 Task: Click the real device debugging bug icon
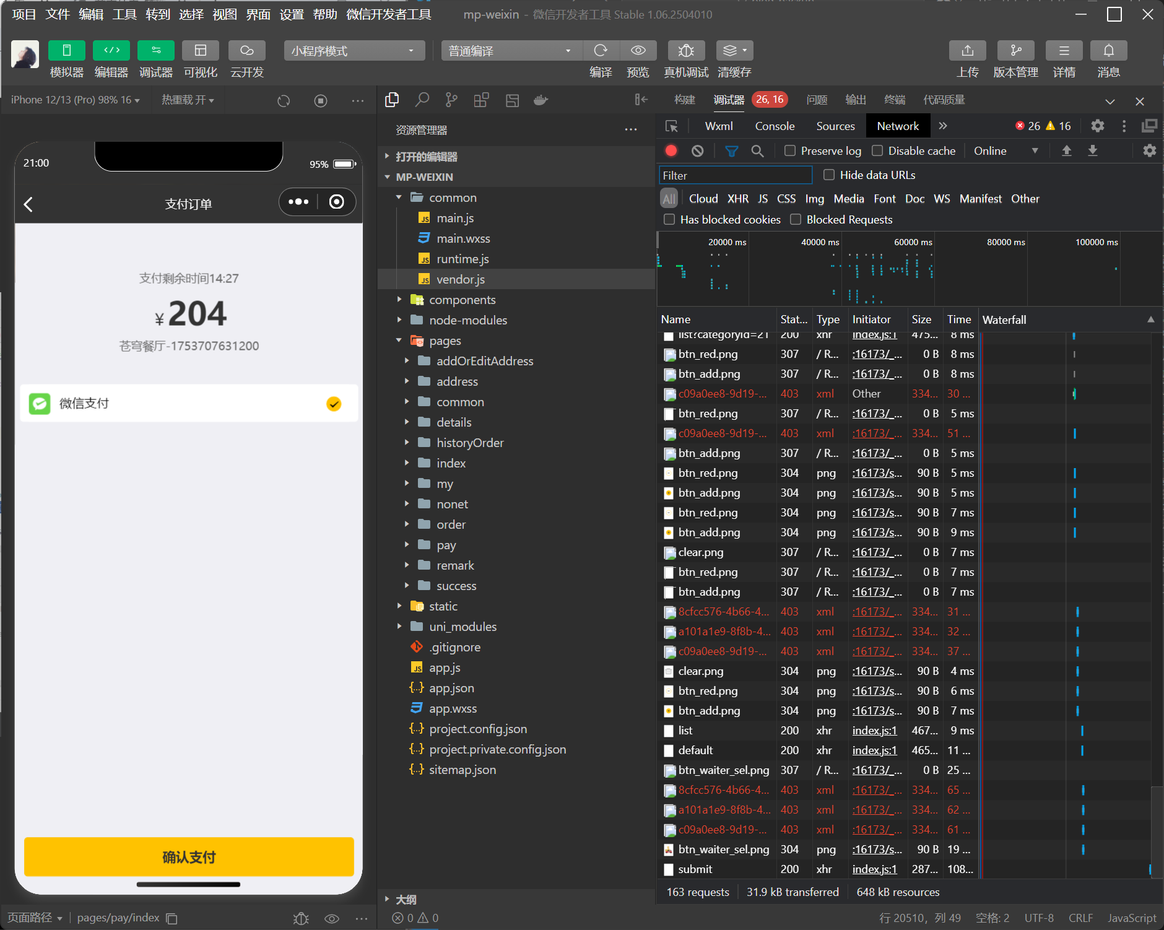tap(685, 51)
